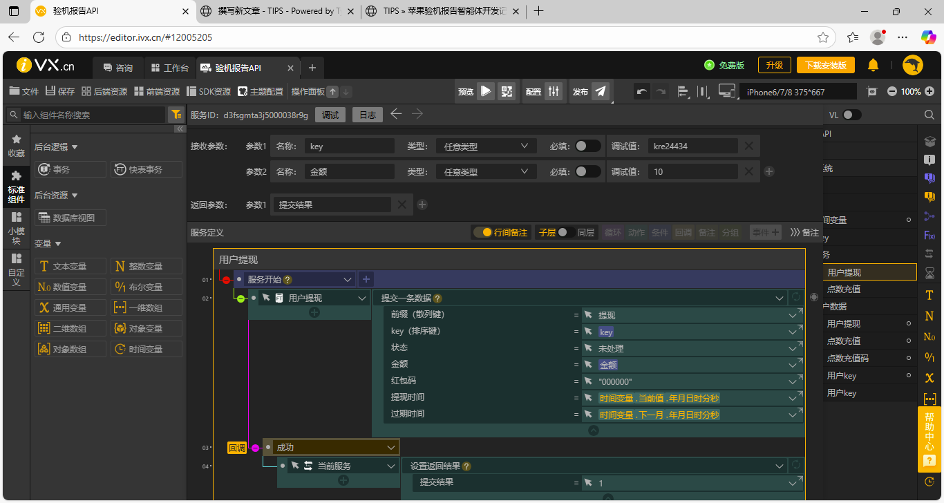Screen dimensions: 944x503
Task: Open the QR code preview
Action: click(507, 91)
